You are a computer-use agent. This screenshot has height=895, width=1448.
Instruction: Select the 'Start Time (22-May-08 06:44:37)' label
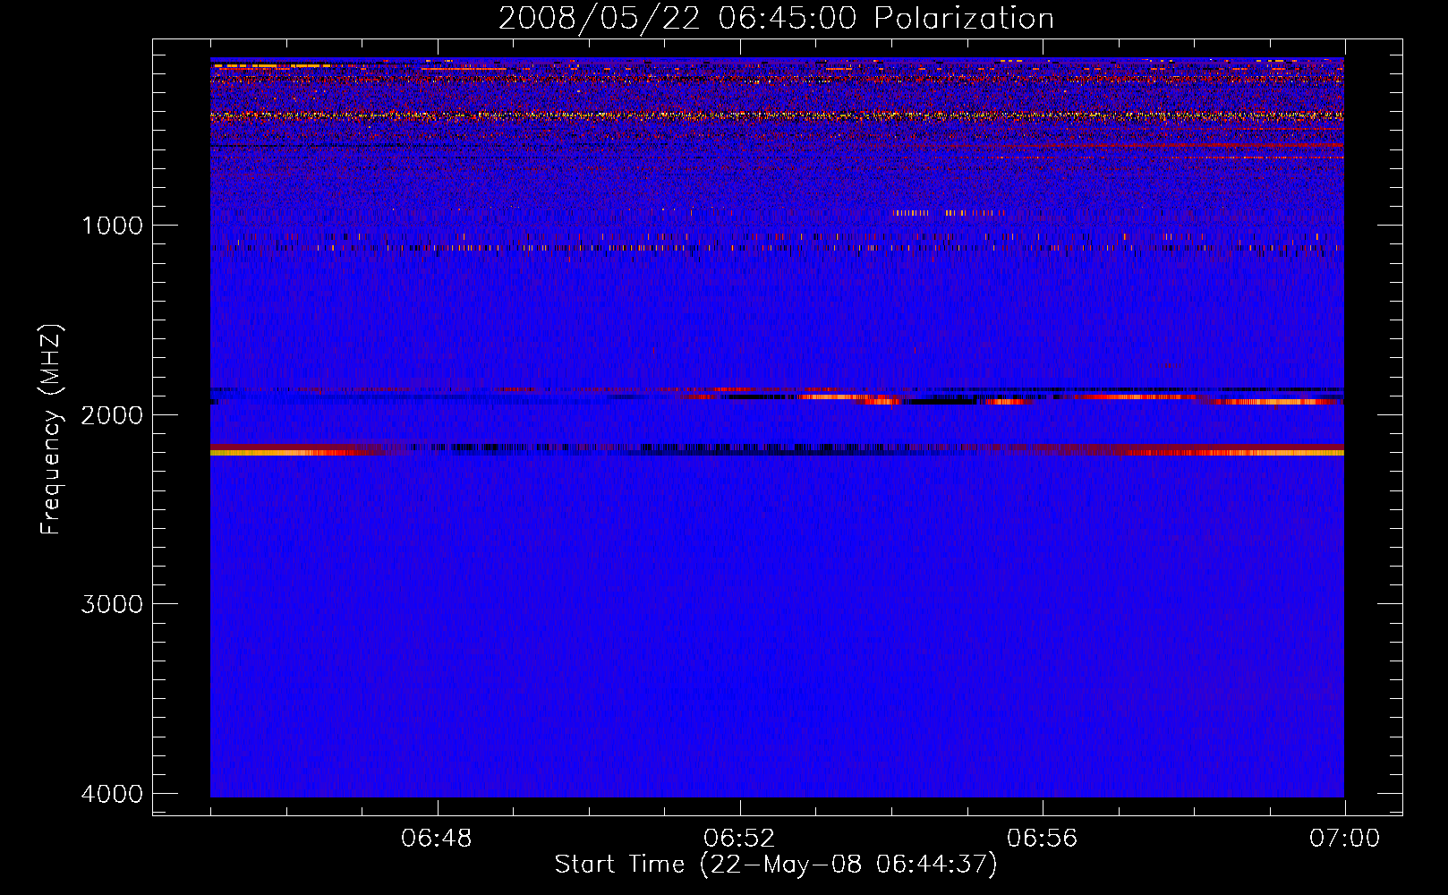coord(776,865)
